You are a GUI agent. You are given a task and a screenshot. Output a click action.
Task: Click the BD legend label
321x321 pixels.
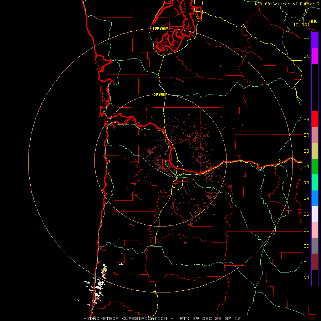(306, 151)
